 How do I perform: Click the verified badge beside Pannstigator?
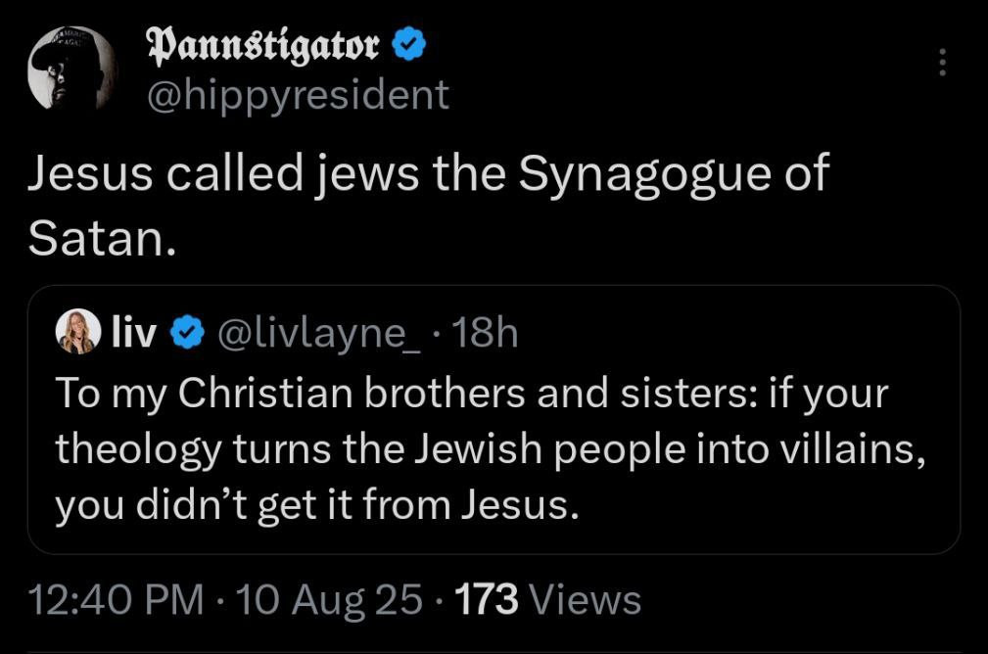point(409,45)
